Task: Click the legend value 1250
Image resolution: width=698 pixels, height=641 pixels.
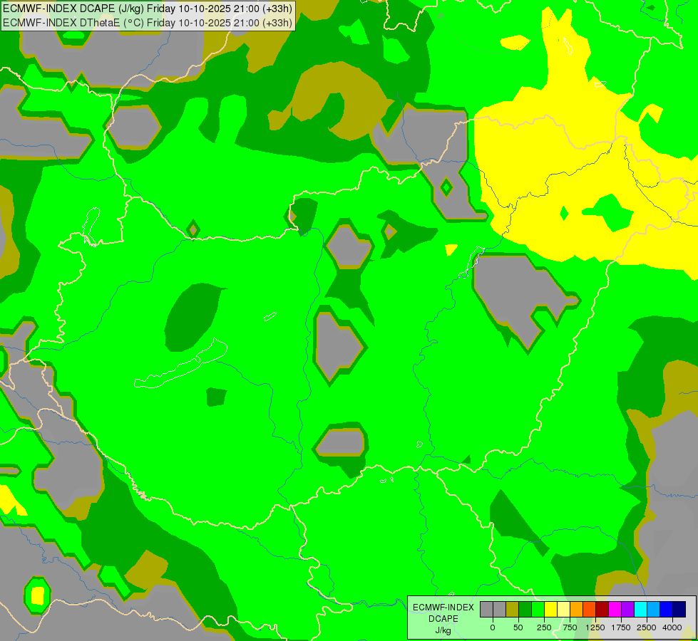Action: [x=595, y=627]
